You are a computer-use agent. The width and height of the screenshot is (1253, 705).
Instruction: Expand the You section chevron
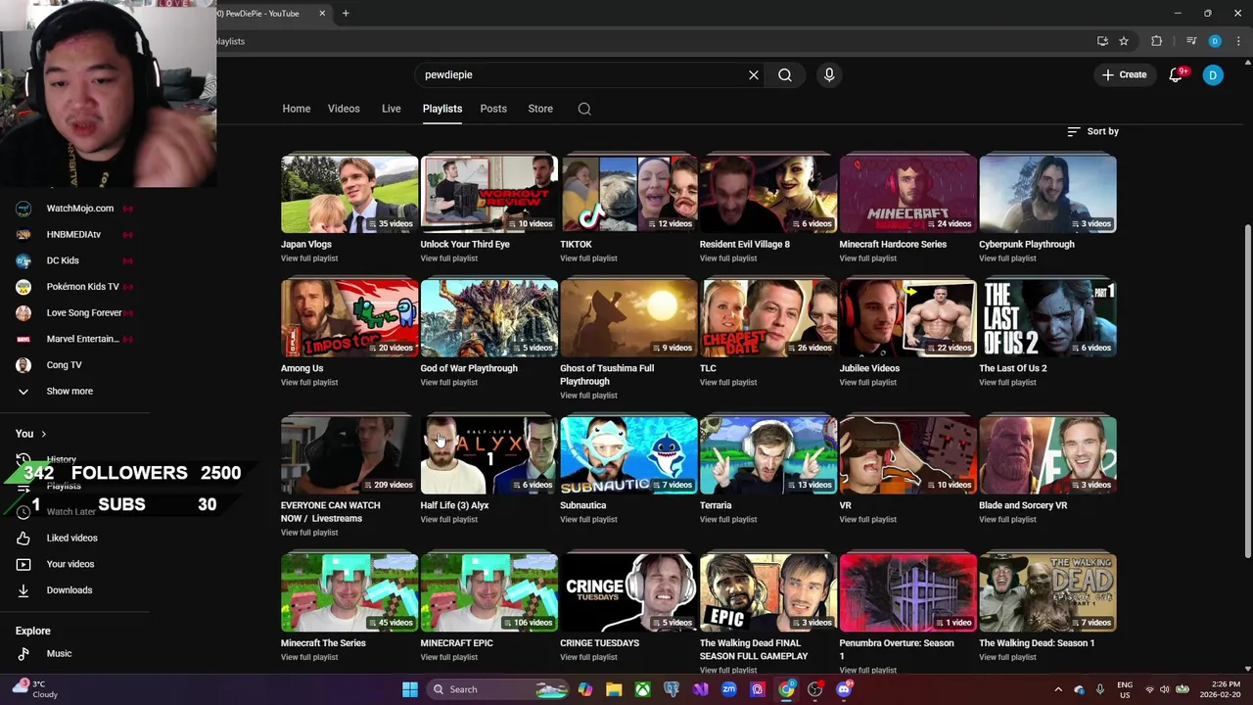[43, 434]
